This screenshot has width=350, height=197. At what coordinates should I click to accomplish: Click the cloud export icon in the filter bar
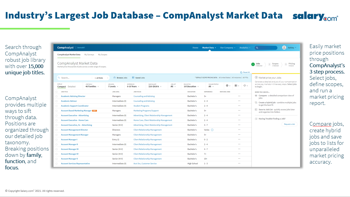[x=244, y=86]
